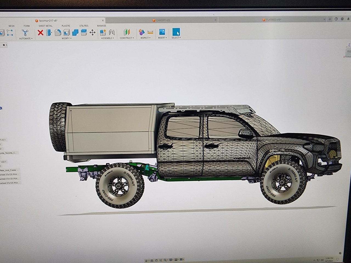This screenshot has height=263, width=351.
Task: Open the MODIFY dropdown
Action: [x=66, y=38]
